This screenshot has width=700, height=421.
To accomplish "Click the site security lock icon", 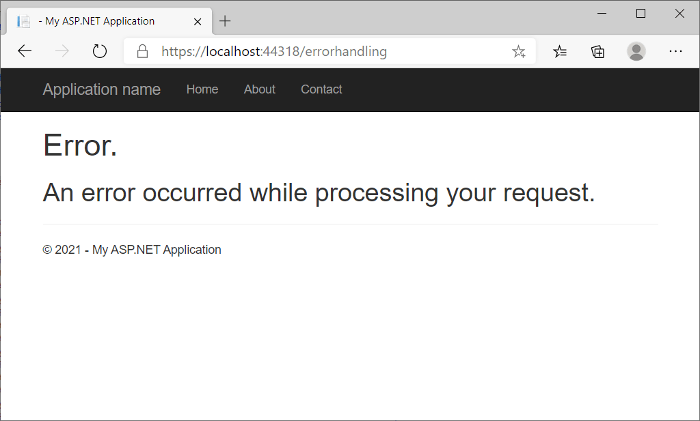I will (142, 50).
